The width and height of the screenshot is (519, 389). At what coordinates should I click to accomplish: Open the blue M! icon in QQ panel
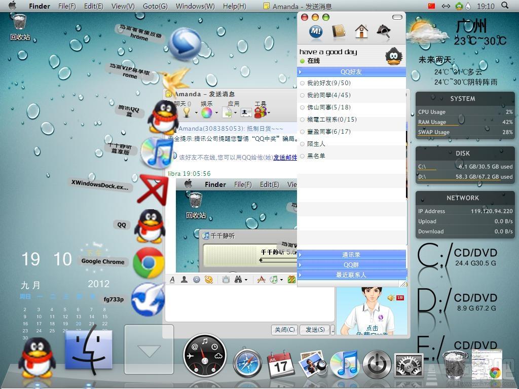tap(316, 32)
